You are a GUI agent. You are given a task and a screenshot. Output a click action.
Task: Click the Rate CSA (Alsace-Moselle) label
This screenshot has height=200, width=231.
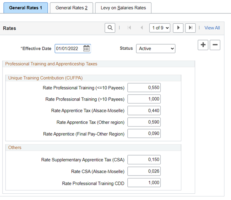[98, 171]
